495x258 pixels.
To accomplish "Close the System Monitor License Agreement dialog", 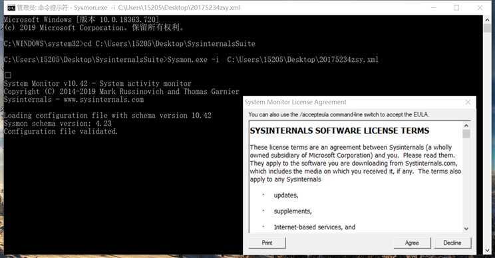I will click(x=468, y=102).
